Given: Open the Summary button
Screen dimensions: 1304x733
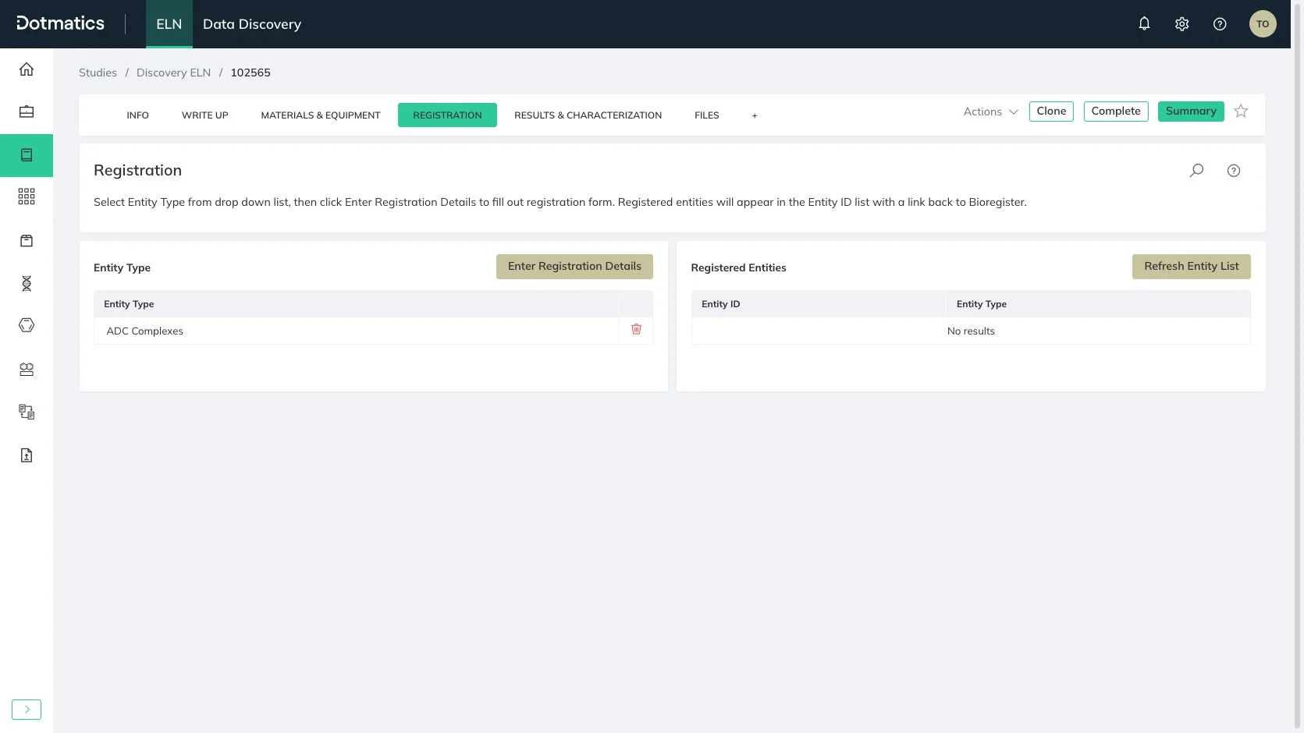Looking at the screenshot, I should (1191, 112).
